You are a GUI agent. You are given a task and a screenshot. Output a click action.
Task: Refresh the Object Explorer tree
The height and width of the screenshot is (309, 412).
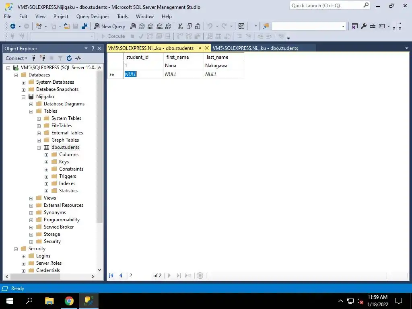pyautogui.click(x=69, y=58)
